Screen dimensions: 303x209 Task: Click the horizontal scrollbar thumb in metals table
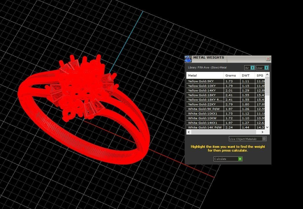(224, 132)
